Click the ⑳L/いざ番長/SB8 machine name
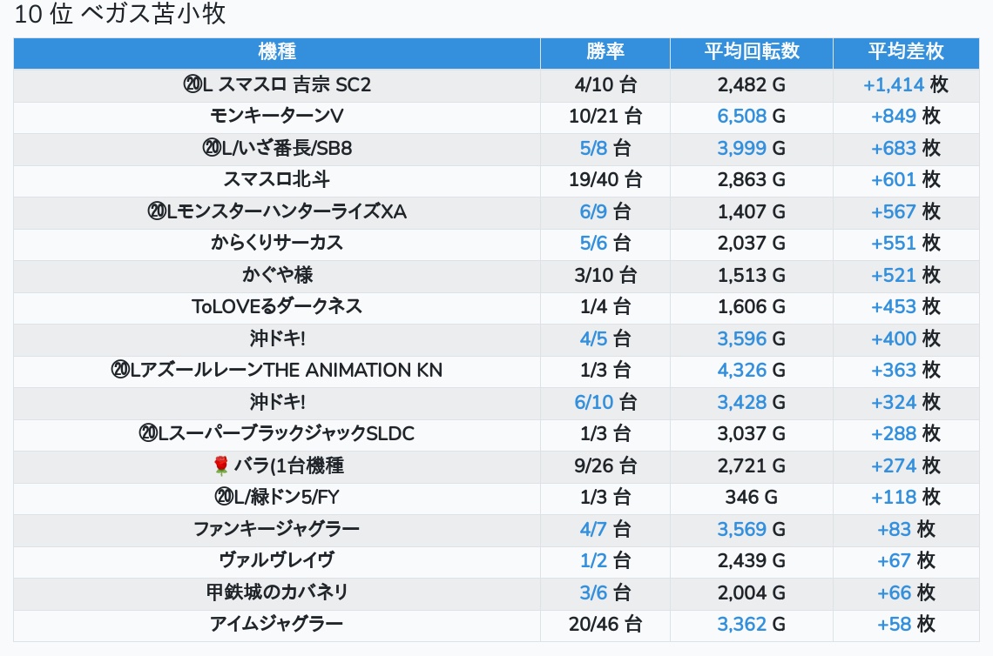This screenshot has width=993, height=656. (277, 148)
